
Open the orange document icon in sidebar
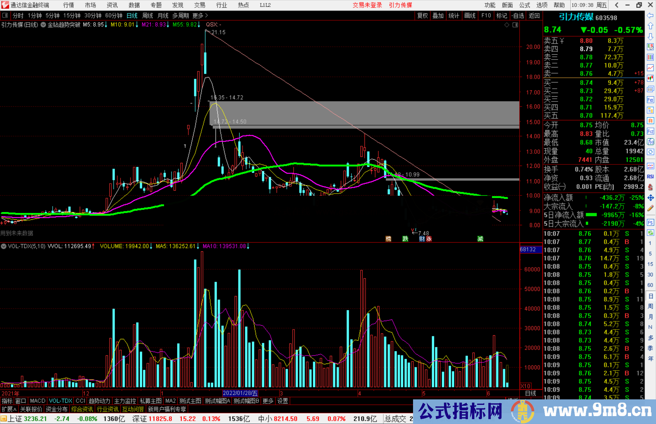[650, 121]
